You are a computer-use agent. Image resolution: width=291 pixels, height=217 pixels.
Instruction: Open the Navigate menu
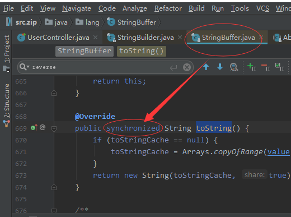77,8
